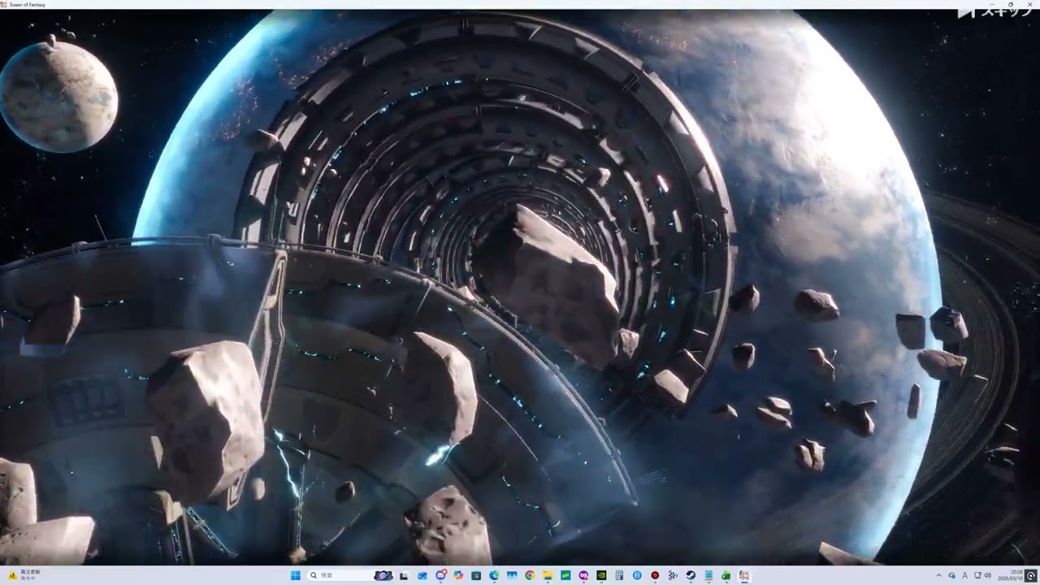This screenshot has height=585, width=1040.
Task: Open the red record-dot app on the taskbar
Action: click(655, 575)
